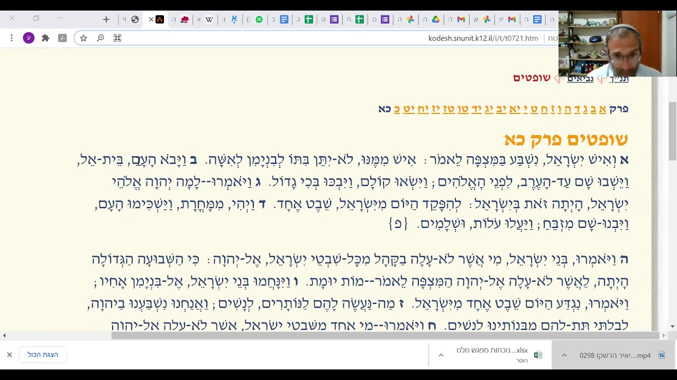The image size is (677, 380).
Task: Click the vertical scrollbar thumb
Action: pyautogui.click(x=672, y=131)
